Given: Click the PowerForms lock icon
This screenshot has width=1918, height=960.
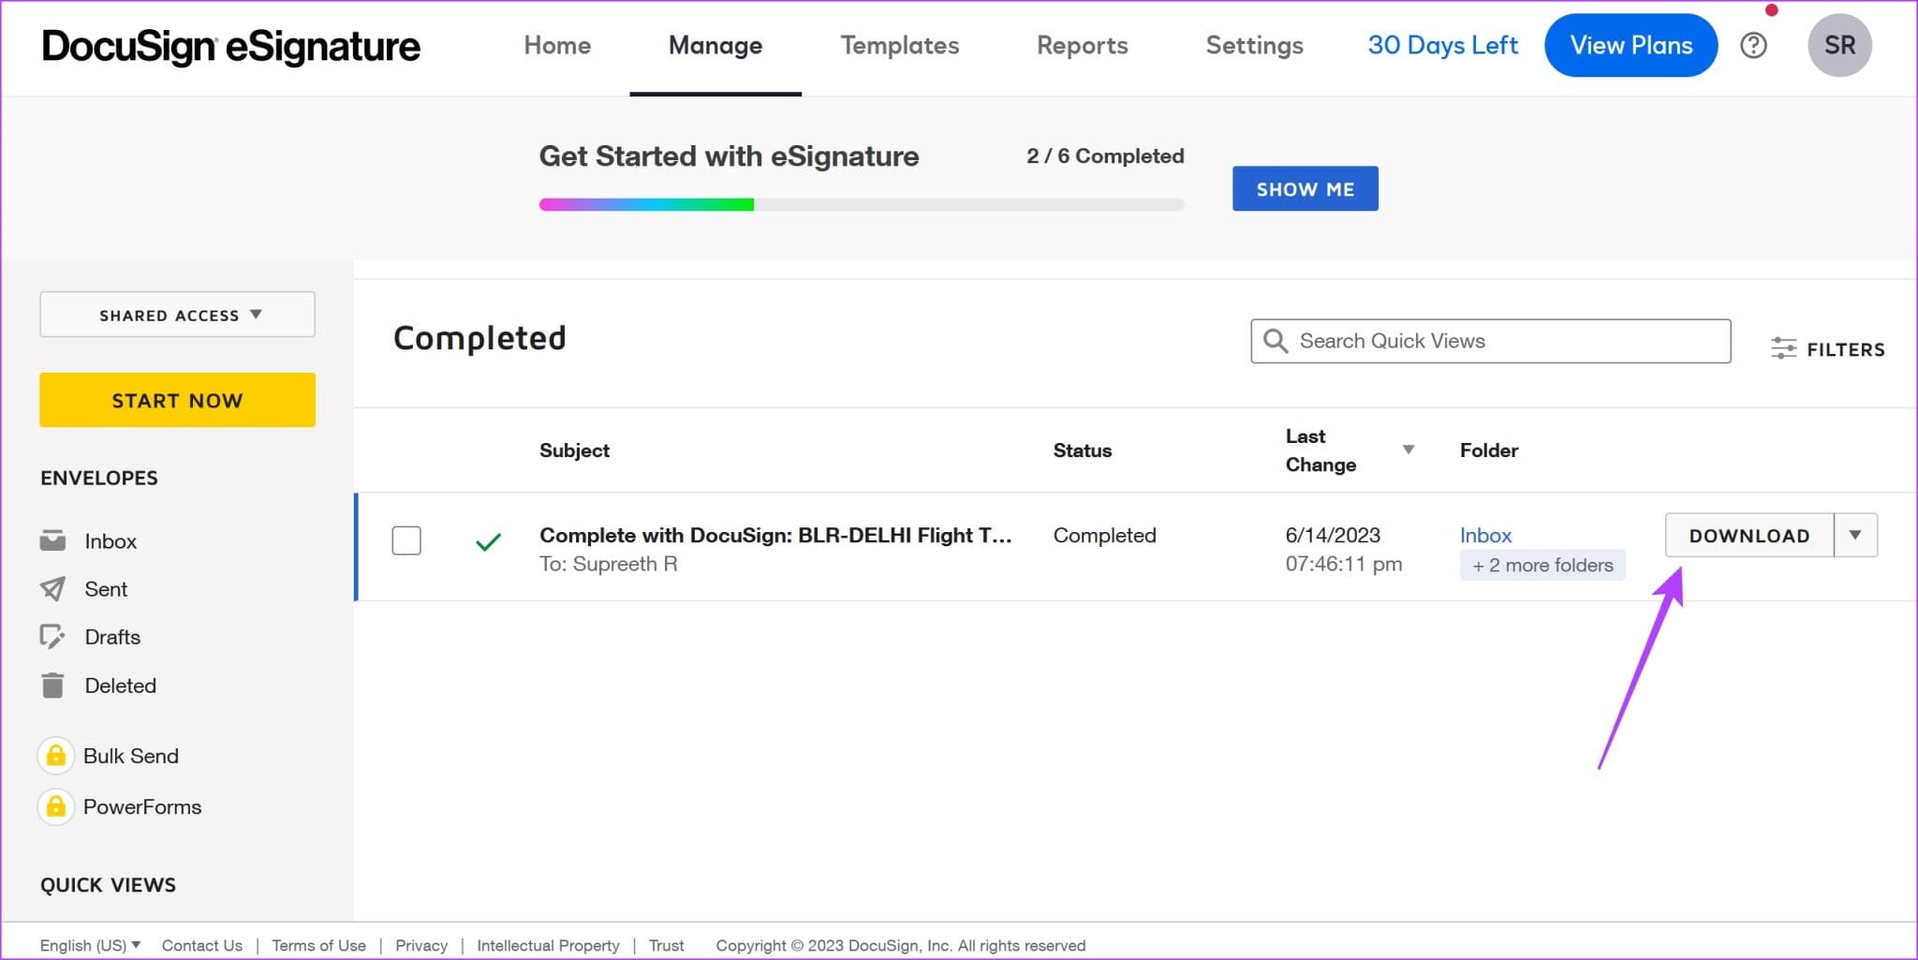Looking at the screenshot, I should point(55,806).
